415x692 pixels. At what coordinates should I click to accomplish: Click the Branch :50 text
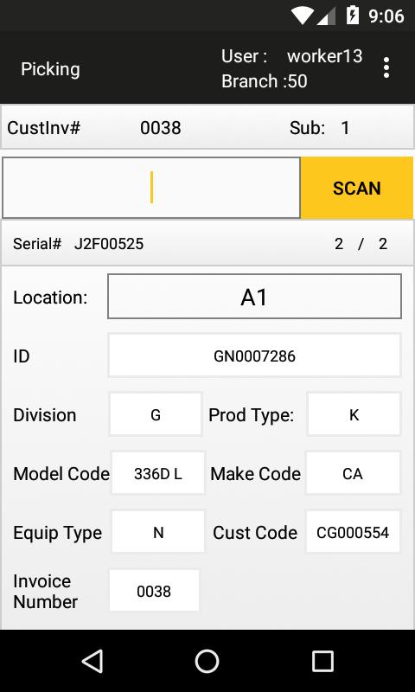[x=265, y=81]
